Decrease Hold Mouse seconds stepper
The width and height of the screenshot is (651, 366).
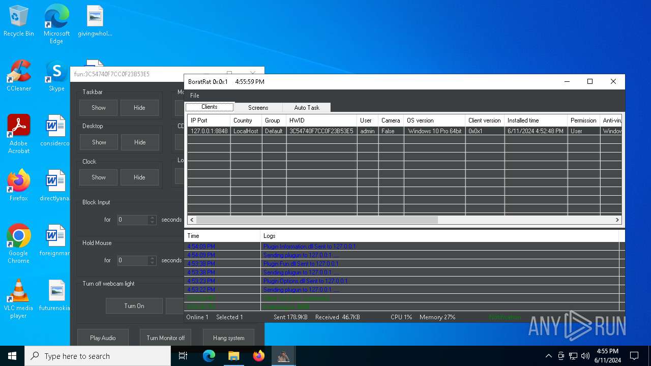point(152,263)
